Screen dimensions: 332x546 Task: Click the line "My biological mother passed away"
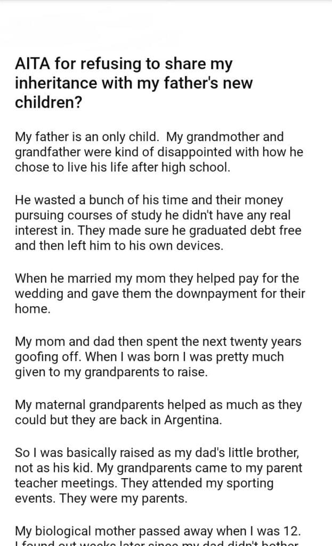pos(158,531)
